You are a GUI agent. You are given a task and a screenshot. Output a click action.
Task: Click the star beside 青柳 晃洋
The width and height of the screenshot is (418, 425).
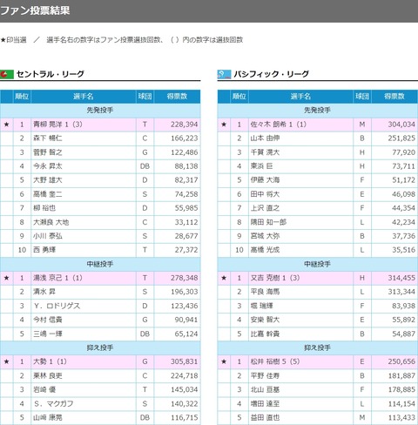(x=7, y=125)
